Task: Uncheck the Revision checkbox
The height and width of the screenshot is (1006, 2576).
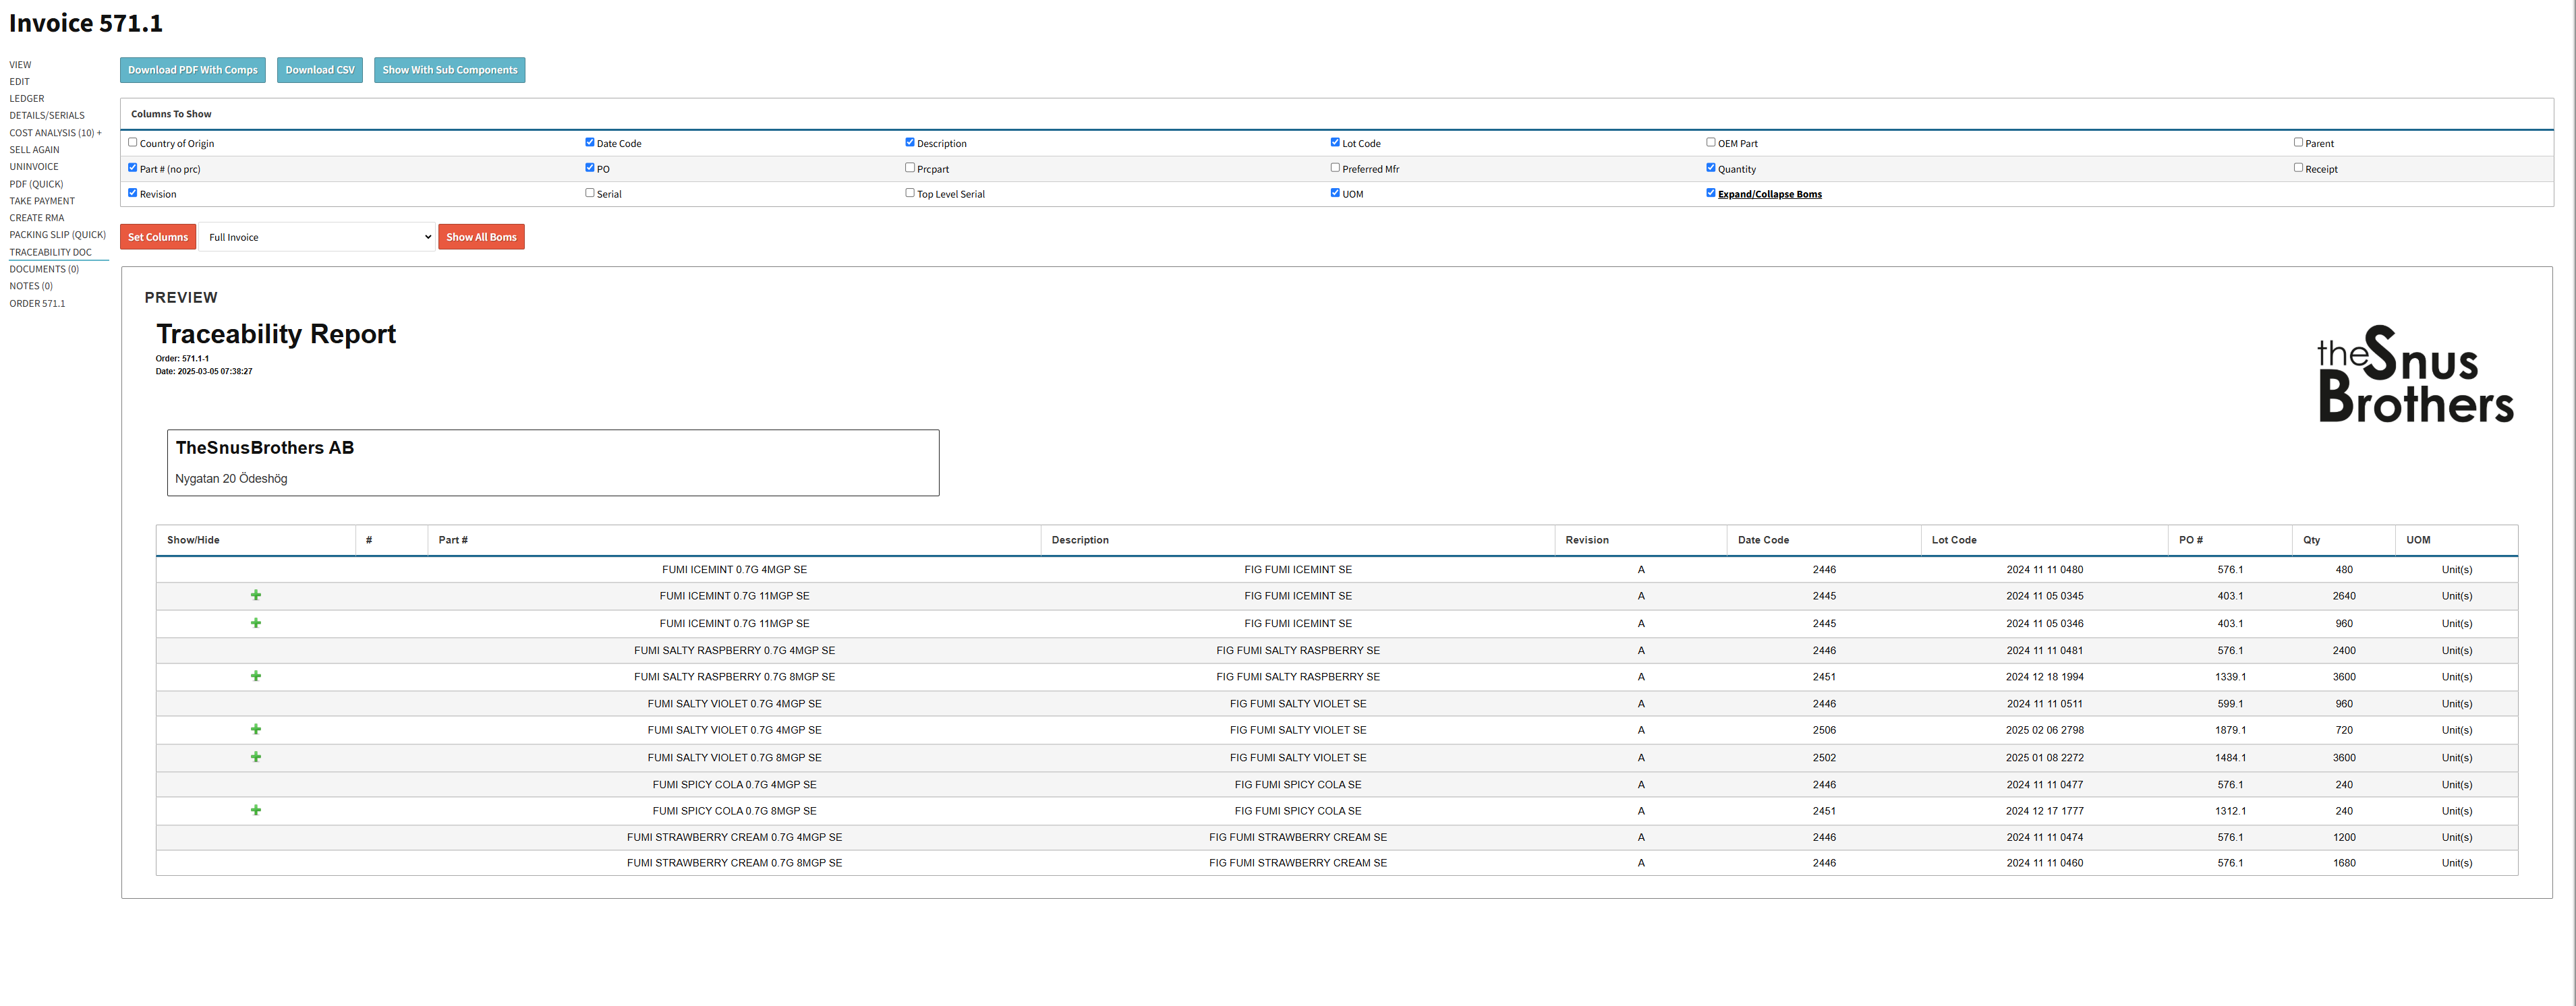Action: 132,192
